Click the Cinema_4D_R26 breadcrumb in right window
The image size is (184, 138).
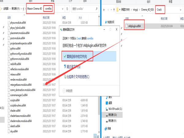tap(147, 10)
